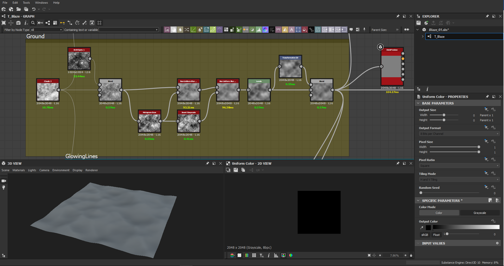Click the Float button under Output Color
504x266 pixels.
pyautogui.click(x=436, y=235)
